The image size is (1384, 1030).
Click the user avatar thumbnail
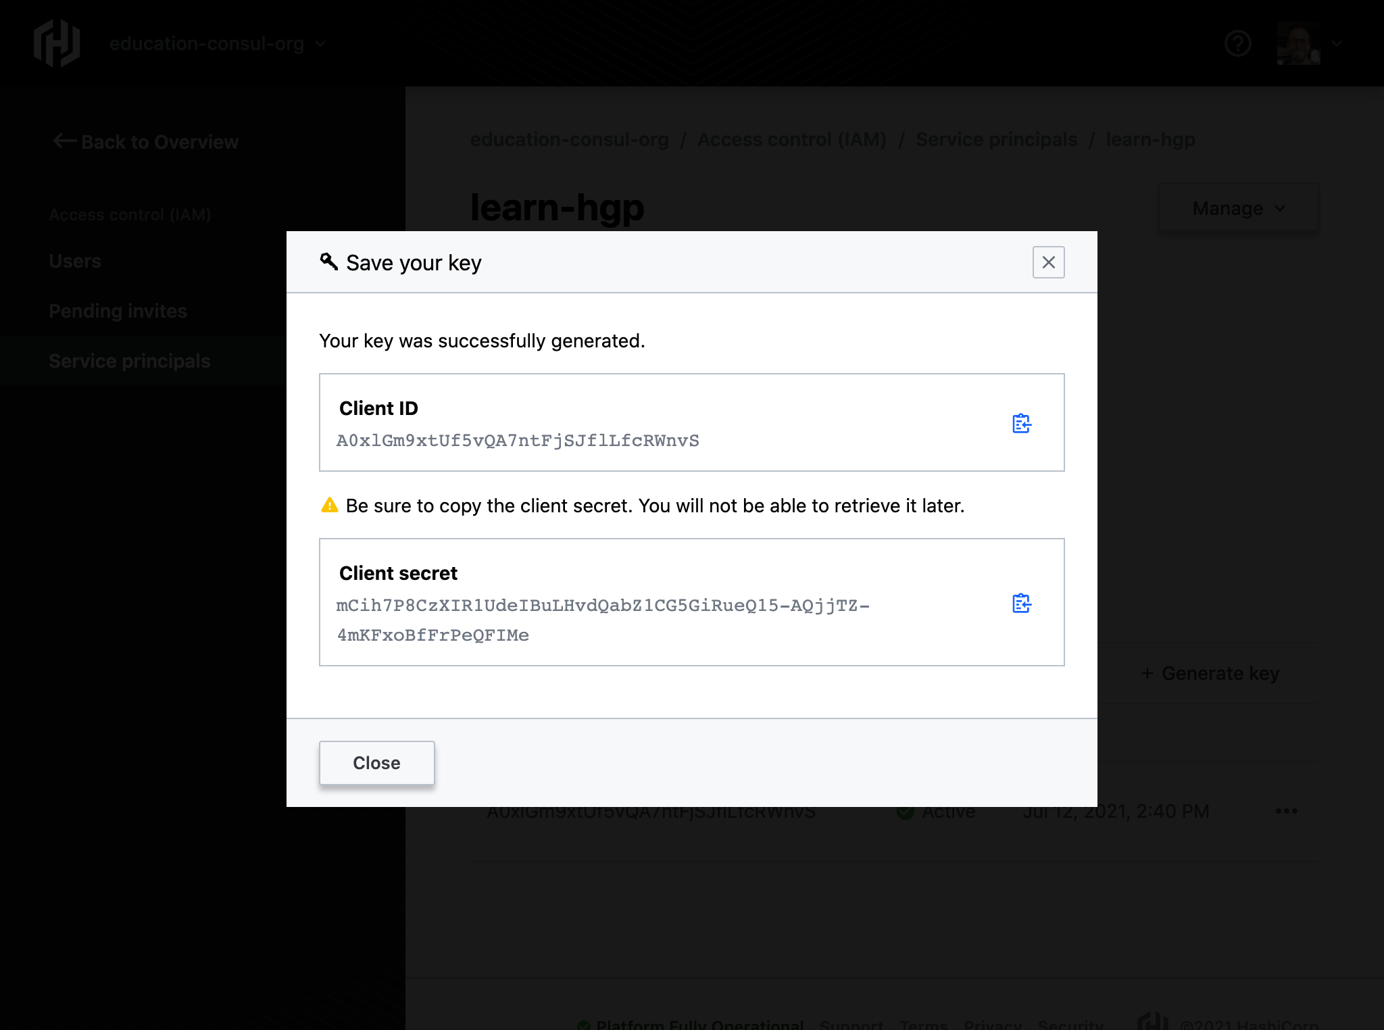[x=1298, y=43]
